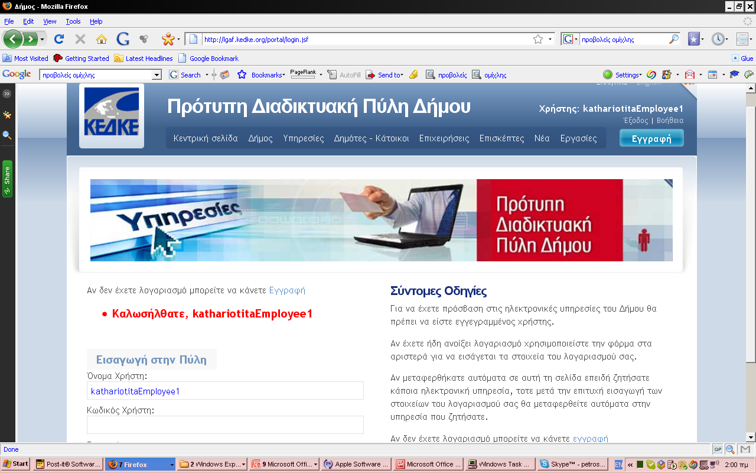756x473 pixels.
Task: Click the Share tab on left sidebar
Action: click(x=7, y=179)
